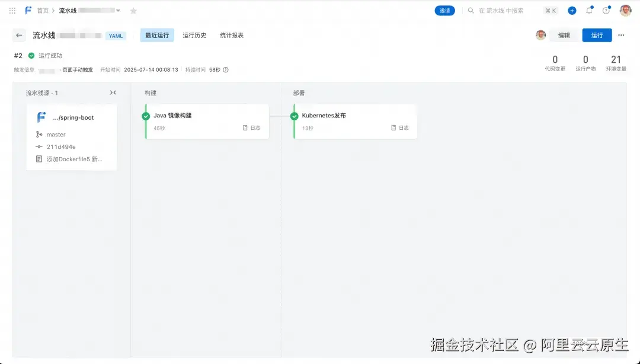
Task: Collapse the 流水线源 panel
Action: (x=113, y=92)
